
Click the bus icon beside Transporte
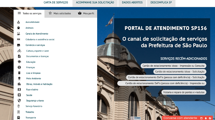(19, 118)
